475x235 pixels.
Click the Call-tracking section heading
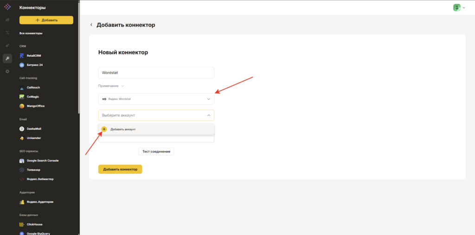[x=28, y=78]
